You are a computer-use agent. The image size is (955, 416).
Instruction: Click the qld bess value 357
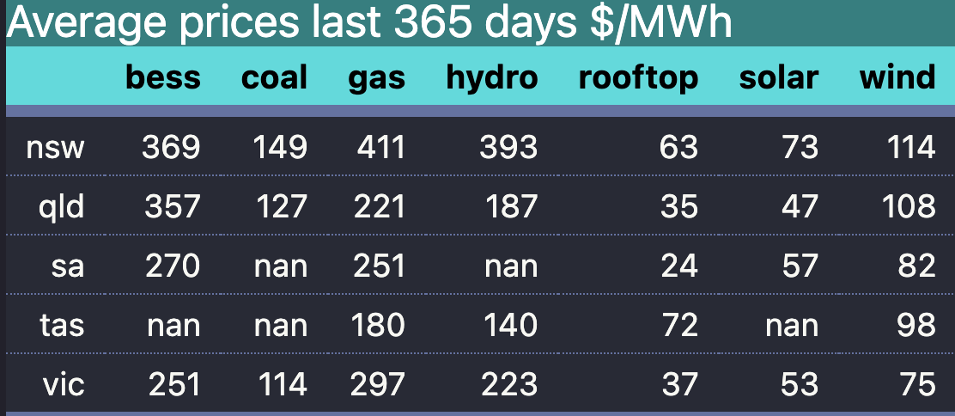click(x=171, y=207)
